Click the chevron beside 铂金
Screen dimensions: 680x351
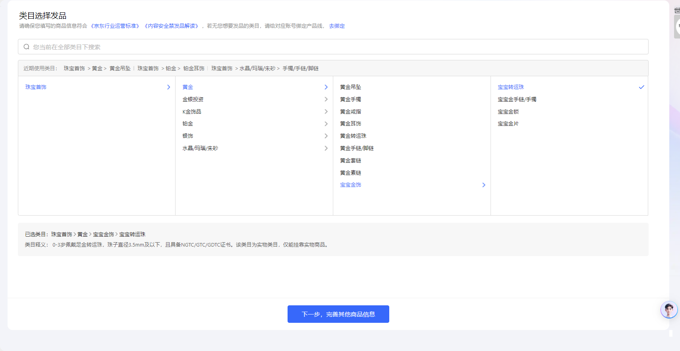[x=326, y=124]
